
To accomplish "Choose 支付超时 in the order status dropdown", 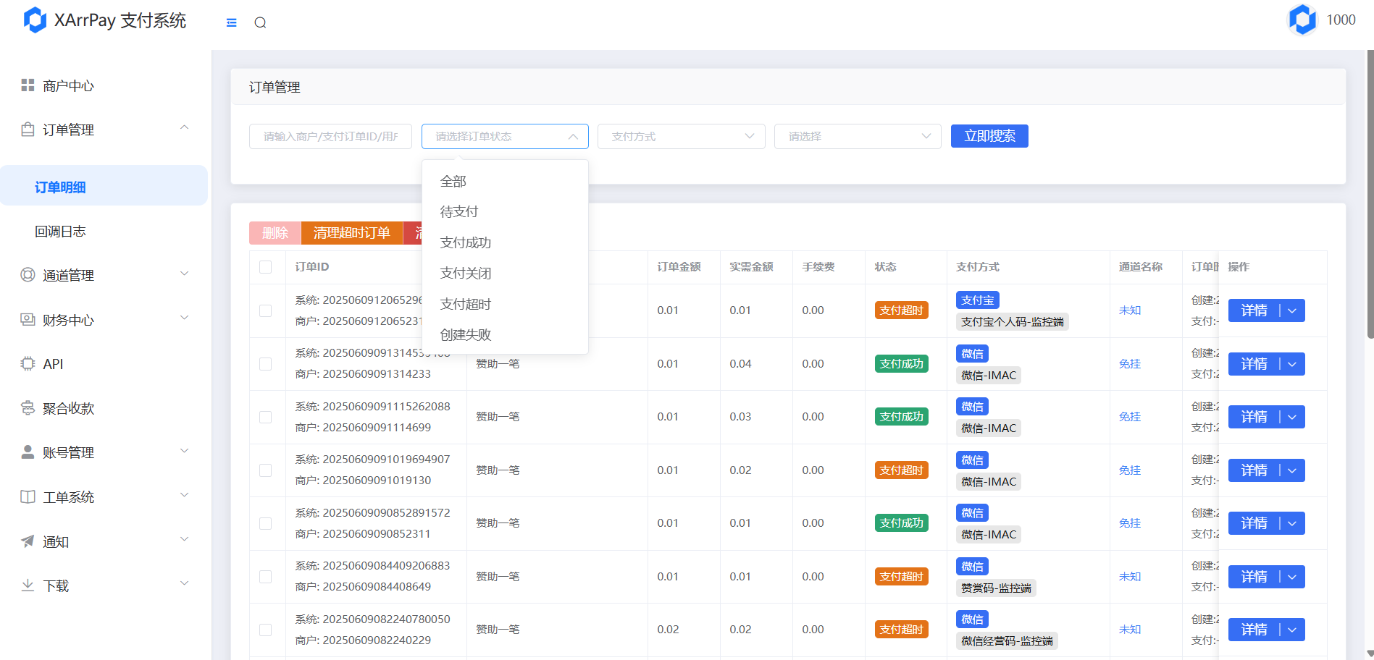I will point(466,304).
